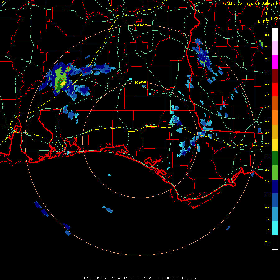Click the medium blue swatch below 14
This screenshot has height=280, width=280.
275,200
